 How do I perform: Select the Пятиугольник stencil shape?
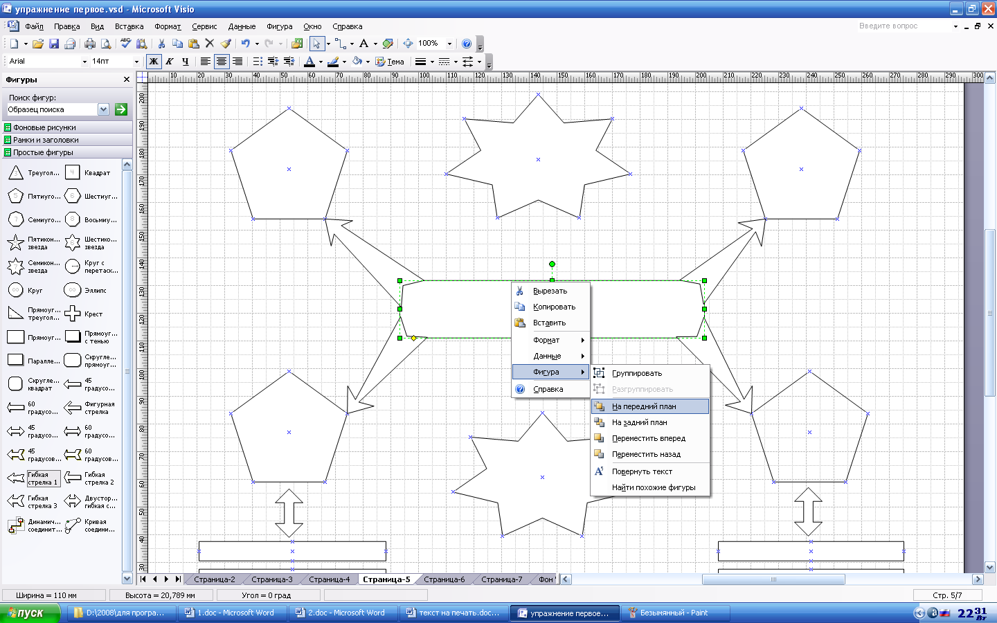pos(34,196)
